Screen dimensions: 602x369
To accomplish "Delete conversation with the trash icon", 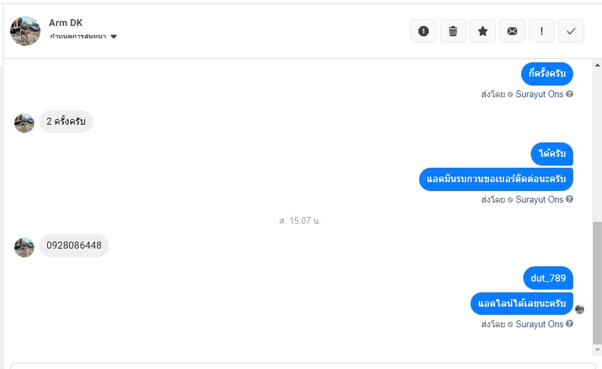I will [453, 31].
